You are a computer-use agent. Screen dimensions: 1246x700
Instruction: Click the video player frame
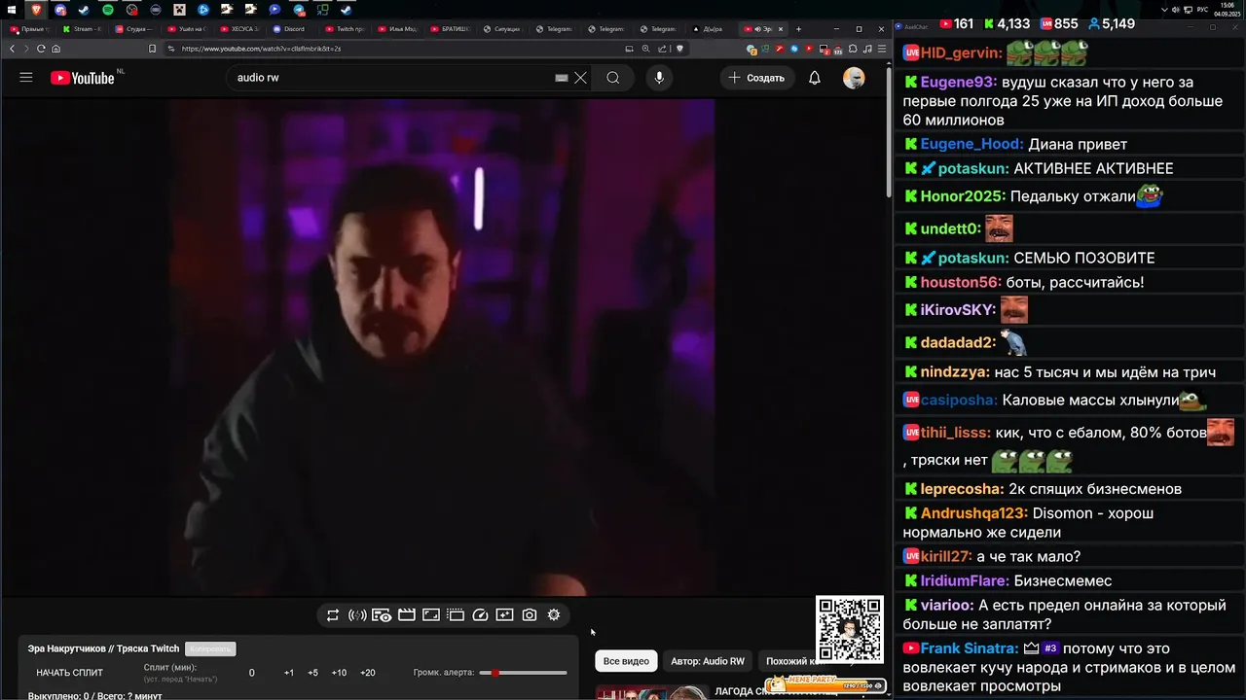[443, 345]
